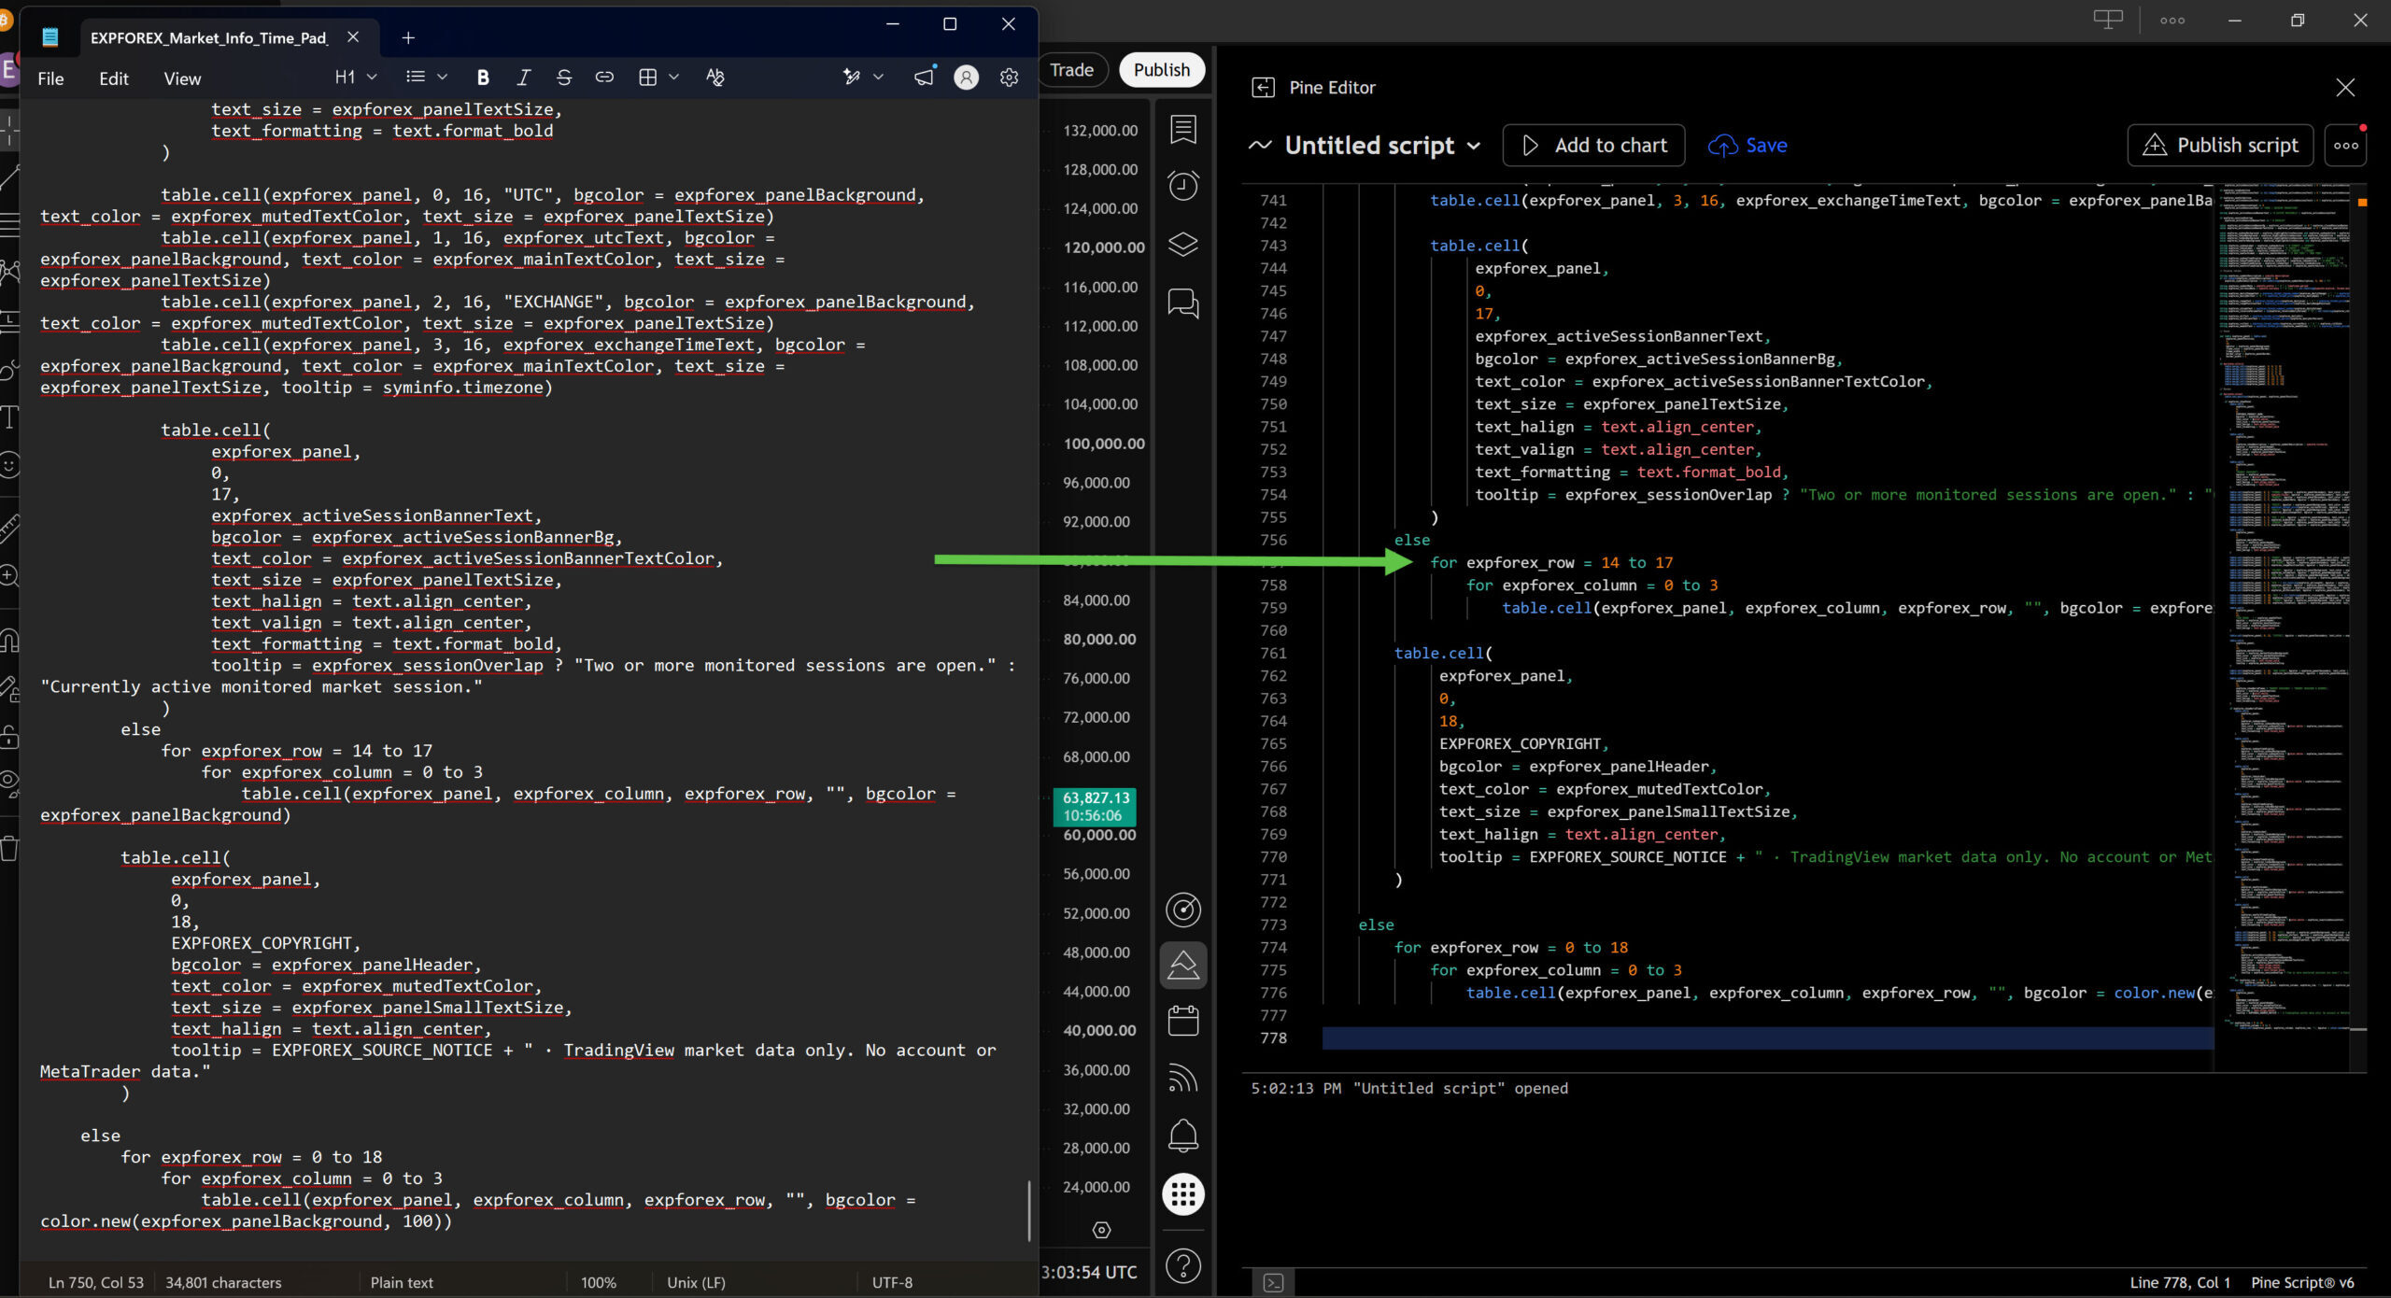This screenshot has width=2391, height=1298.
Task: Click line number 757 row in Pine Editor
Action: coord(1273,563)
